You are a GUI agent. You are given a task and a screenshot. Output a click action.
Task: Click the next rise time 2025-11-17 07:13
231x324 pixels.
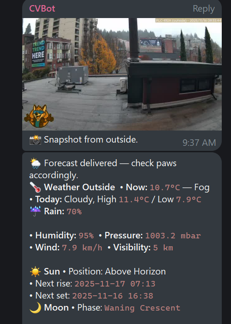pos(115,284)
